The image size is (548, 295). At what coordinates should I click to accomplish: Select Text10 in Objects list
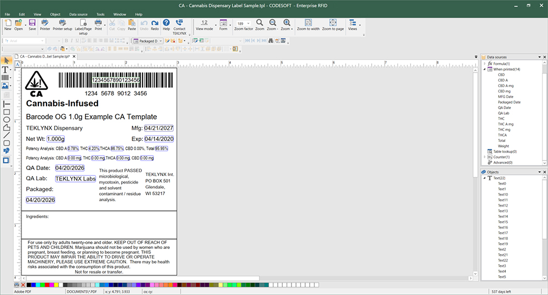point(503,194)
